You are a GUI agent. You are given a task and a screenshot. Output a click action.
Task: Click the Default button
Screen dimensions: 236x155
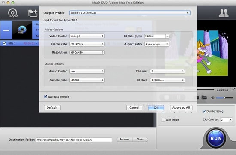pos(52,107)
